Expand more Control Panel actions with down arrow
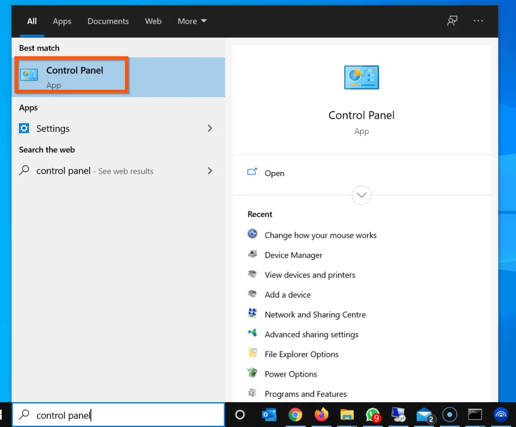The width and height of the screenshot is (516, 427). click(x=361, y=195)
